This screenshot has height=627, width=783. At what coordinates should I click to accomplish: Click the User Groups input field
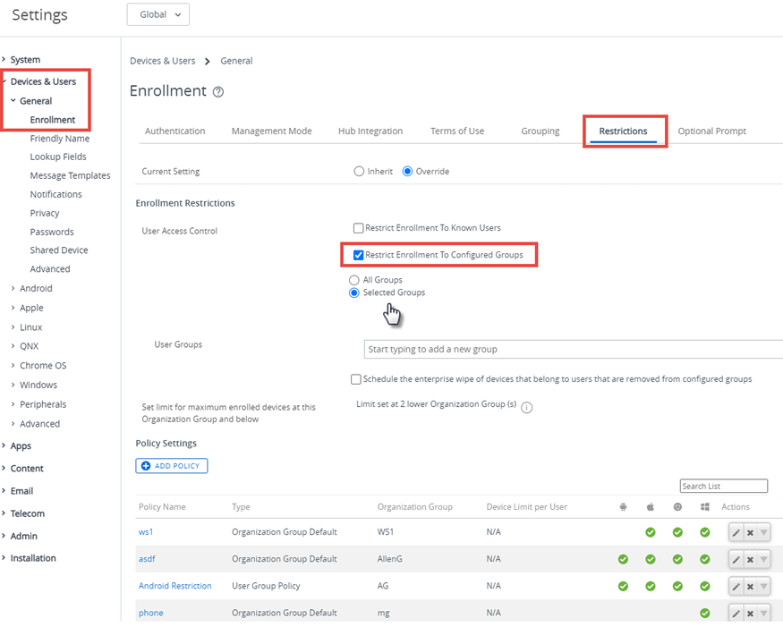pyautogui.click(x=574, y=350)
